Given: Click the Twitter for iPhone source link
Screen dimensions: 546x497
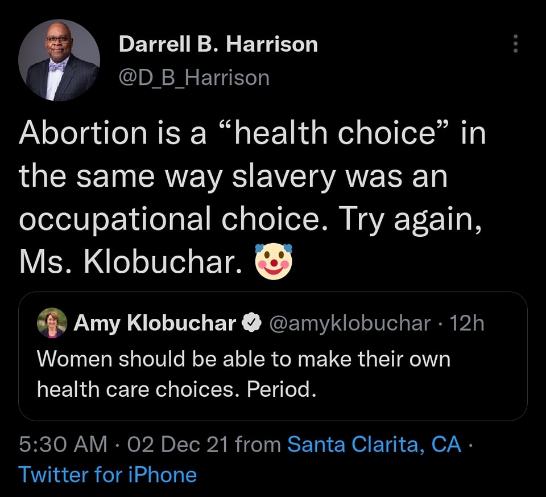Looking at the screenshot, I should 107,474.
